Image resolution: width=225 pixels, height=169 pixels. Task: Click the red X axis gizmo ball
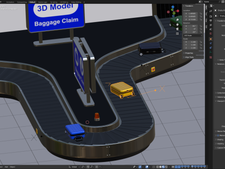coord(178,11)
